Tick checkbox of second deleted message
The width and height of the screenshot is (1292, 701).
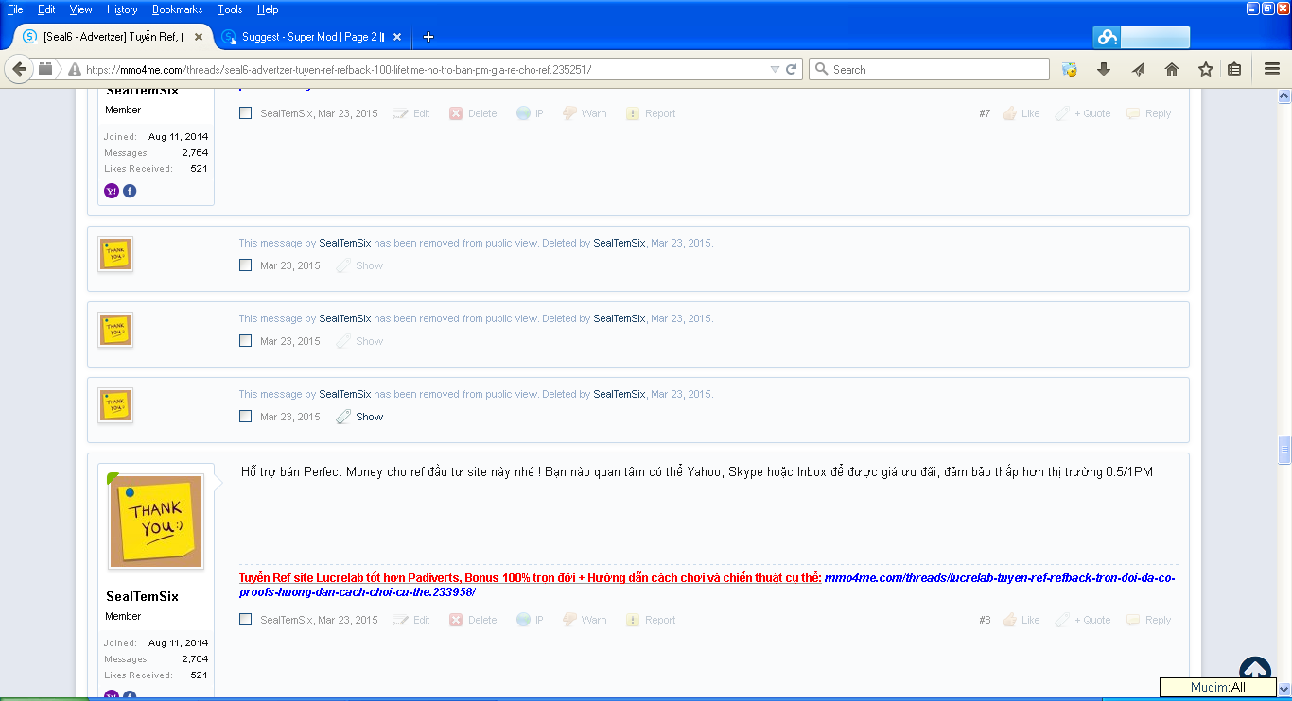coord(246,341)
